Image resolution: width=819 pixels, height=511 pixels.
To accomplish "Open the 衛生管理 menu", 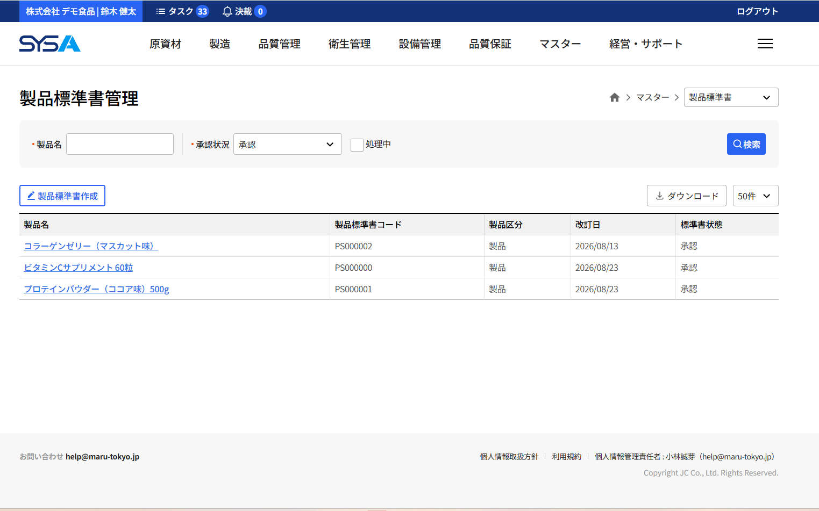I will click(350, 44).
